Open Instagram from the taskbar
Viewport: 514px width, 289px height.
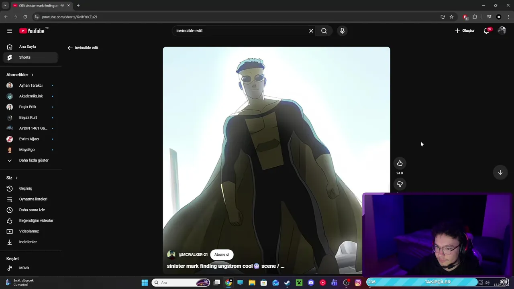pyautogui.click(x=358, y=283)
